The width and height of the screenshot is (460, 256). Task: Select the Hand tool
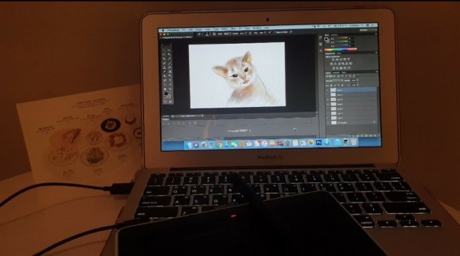165,89
